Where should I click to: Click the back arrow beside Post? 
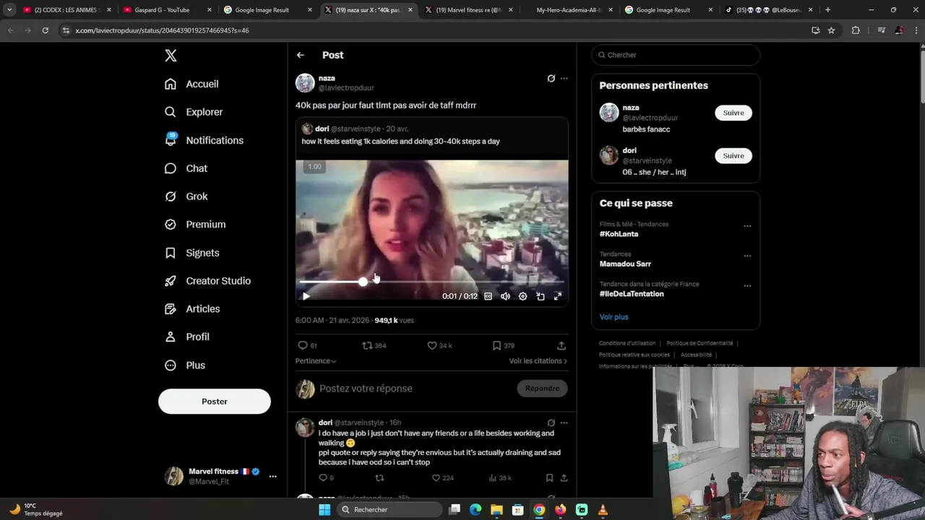pyautogui.click(x=301, y=55)
